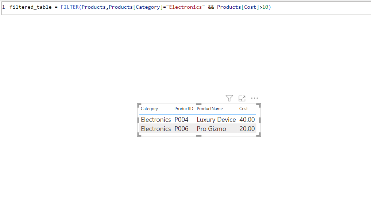Click the FILTER function in the formula
371x209 pixels.
(x=70, y=7)
